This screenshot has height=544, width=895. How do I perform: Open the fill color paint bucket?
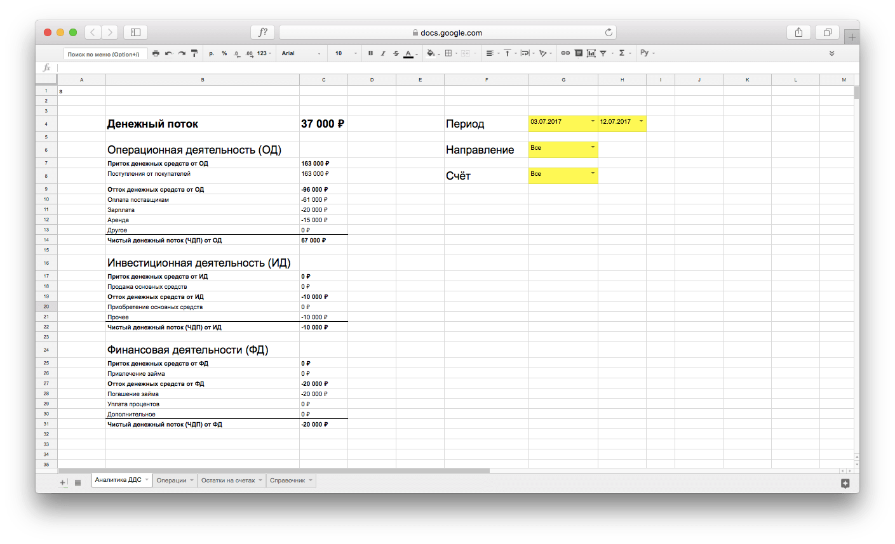click(x=431, y=53)
